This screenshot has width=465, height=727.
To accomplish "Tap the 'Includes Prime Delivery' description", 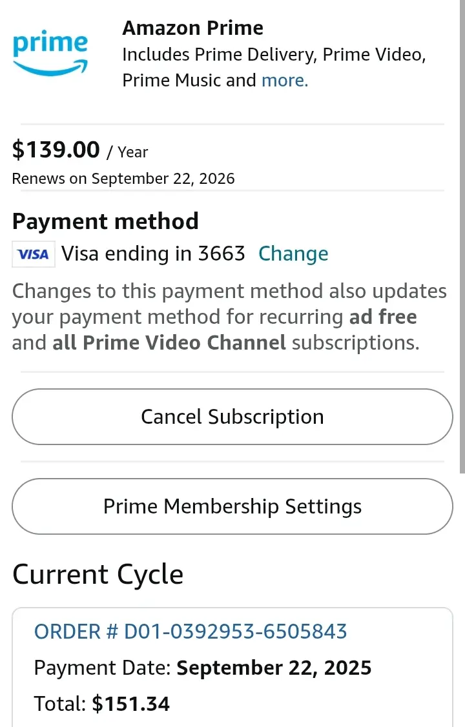I will [x=274, y=67].
